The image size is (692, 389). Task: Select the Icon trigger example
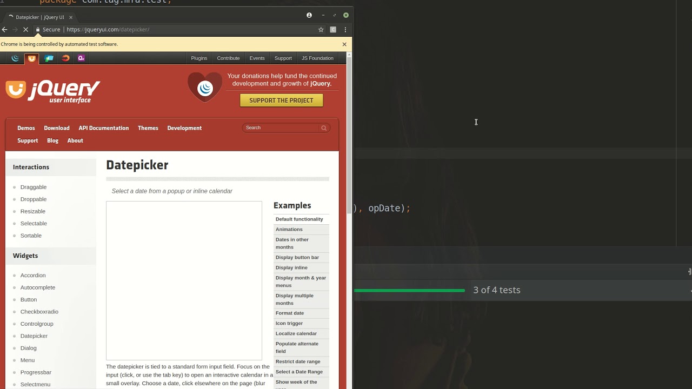tap(301, 324)
